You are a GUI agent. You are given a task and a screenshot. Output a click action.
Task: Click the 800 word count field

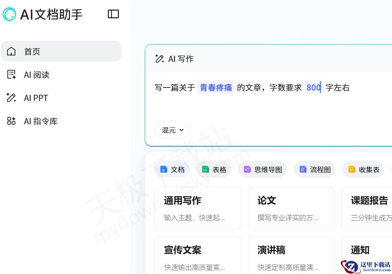tap(313, 87)
